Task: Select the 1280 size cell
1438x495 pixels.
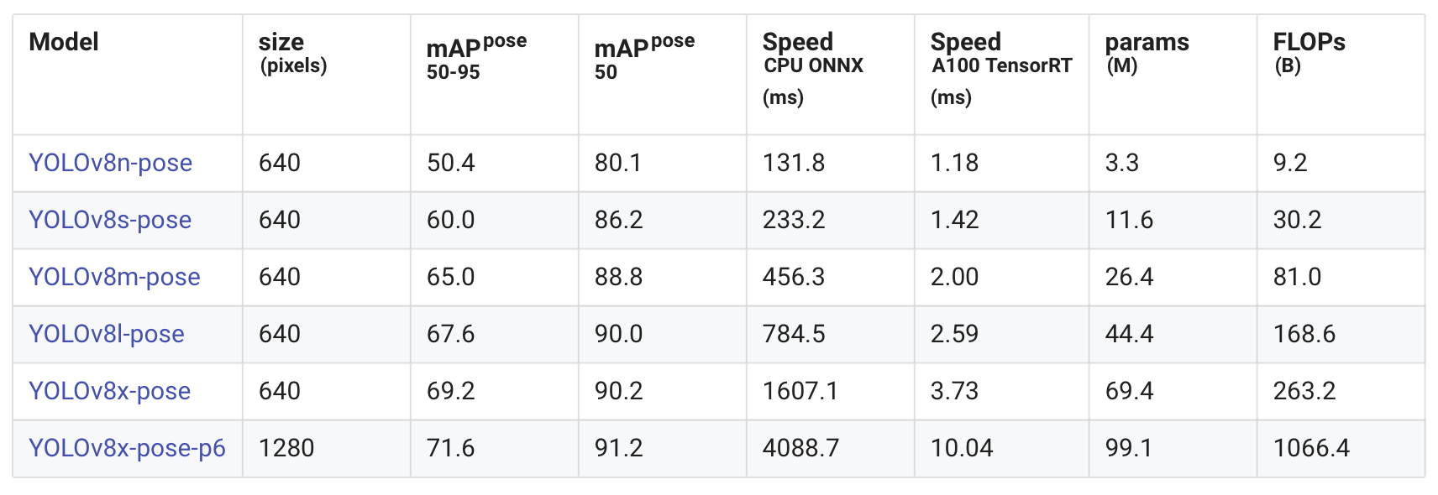Action: 286,448
